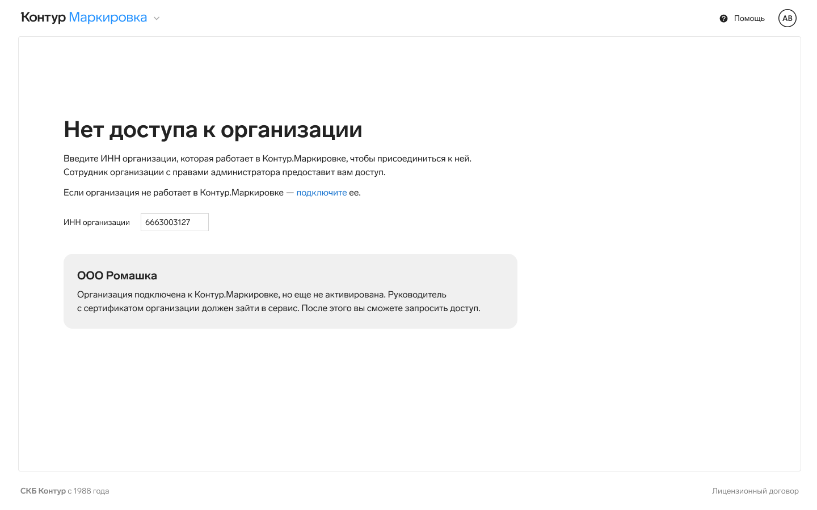Open the Лицензионный договор link
This screenshot has width=817, height=510.
point(755,491)
